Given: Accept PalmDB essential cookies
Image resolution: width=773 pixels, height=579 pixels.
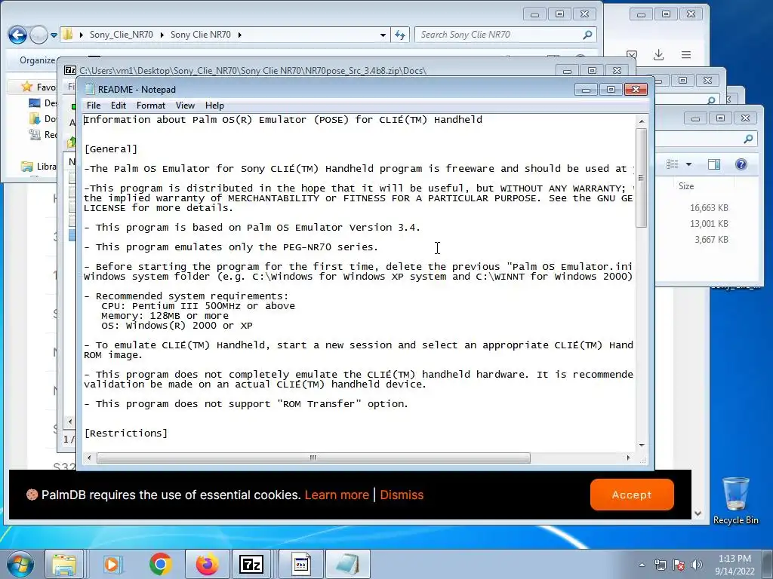Looking at the screenshot, I should pyautogui.click(x=632, y=495).
